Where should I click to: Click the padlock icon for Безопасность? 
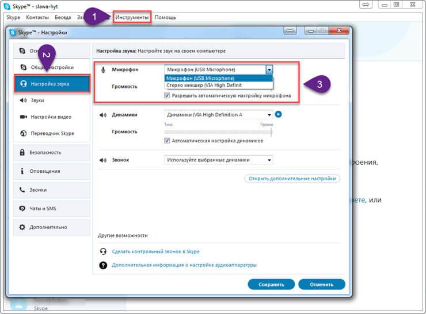(x=22, y=152)
